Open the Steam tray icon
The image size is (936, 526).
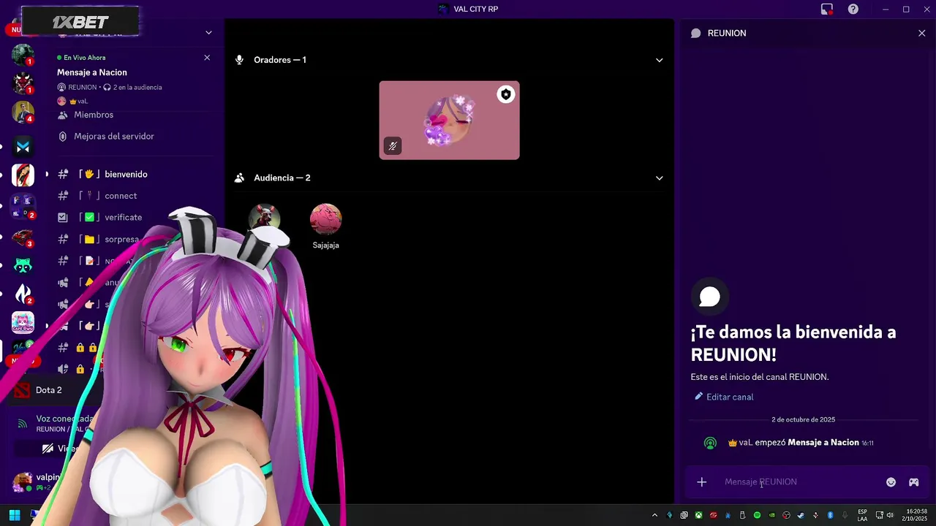tap(801, 515)
